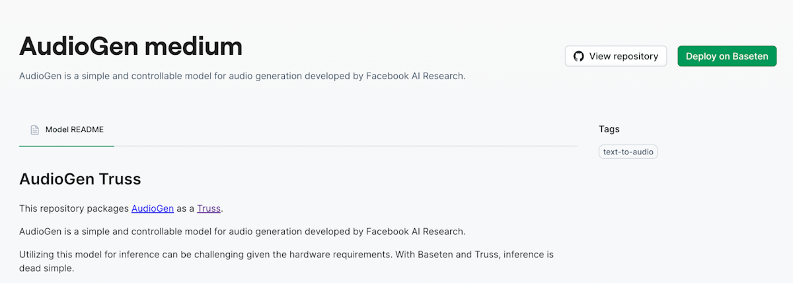
Task: Open the View repository button
Action: click(616, 56)
